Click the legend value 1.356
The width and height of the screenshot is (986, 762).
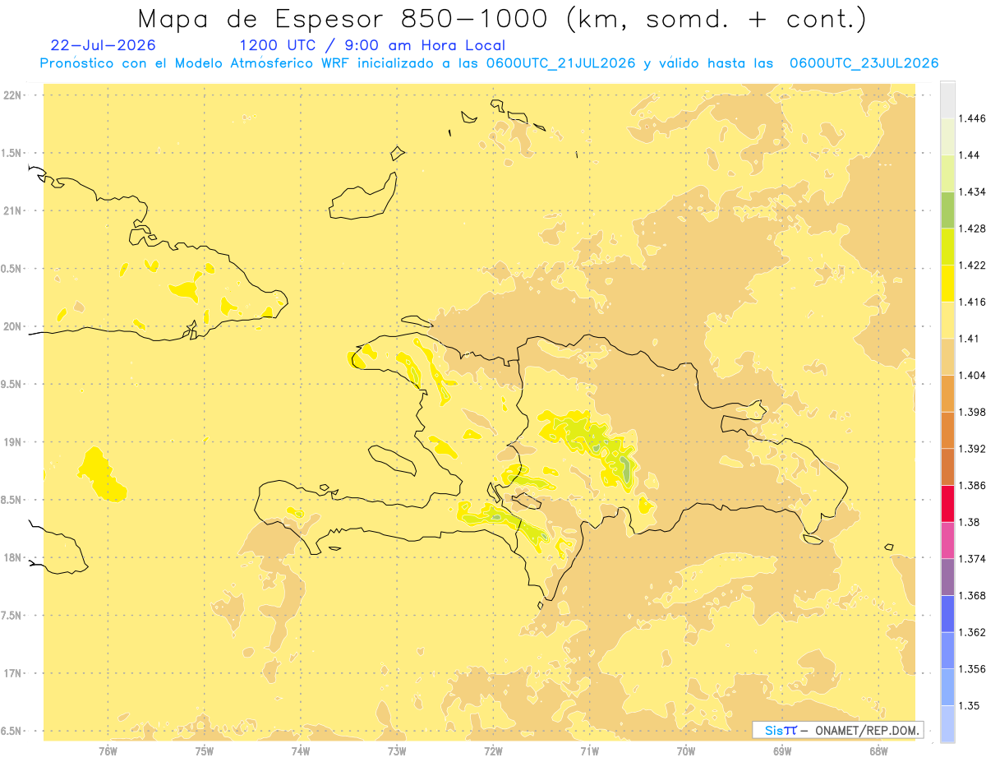[x=972, y=669]
